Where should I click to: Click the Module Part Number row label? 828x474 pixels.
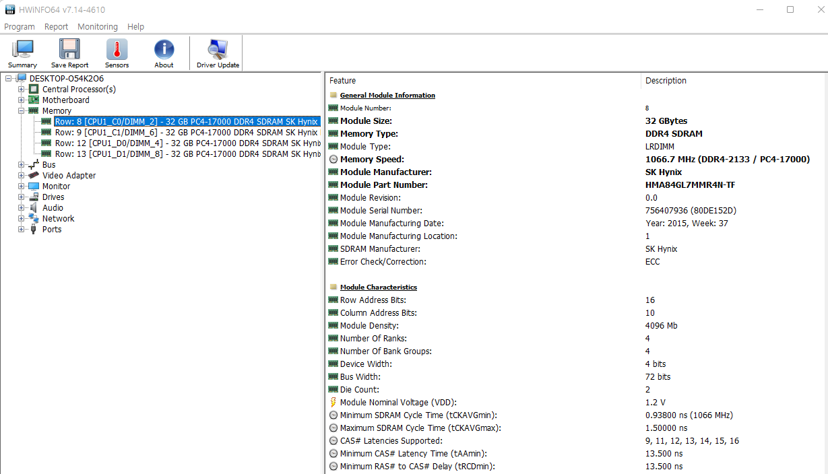point(384,185)
